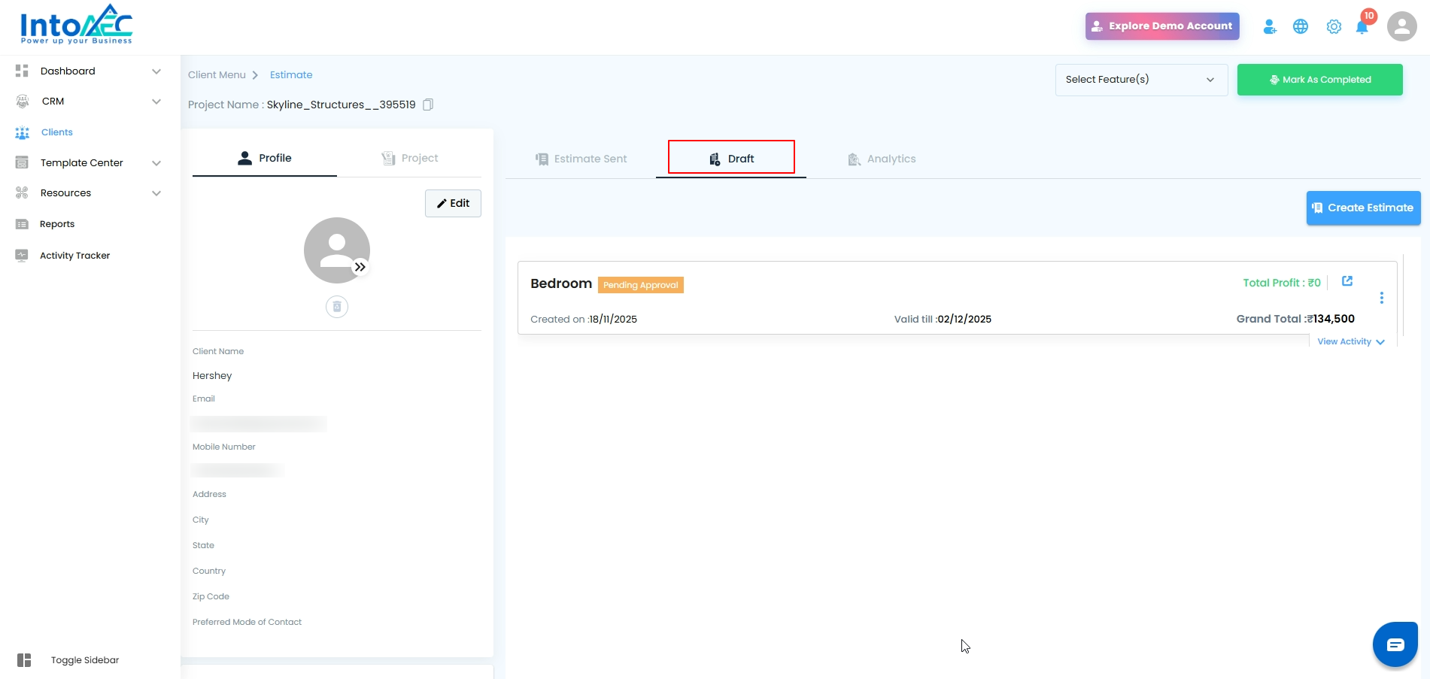Click the Toggle Sidebar label
The image size is (1430, 679).
(x=85, y=660)
